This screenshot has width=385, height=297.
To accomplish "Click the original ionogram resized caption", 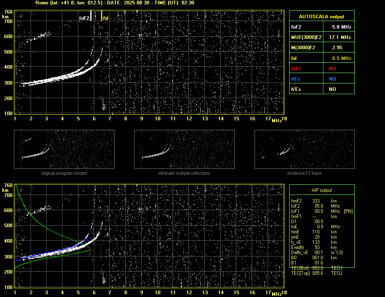I will (64, 173).
